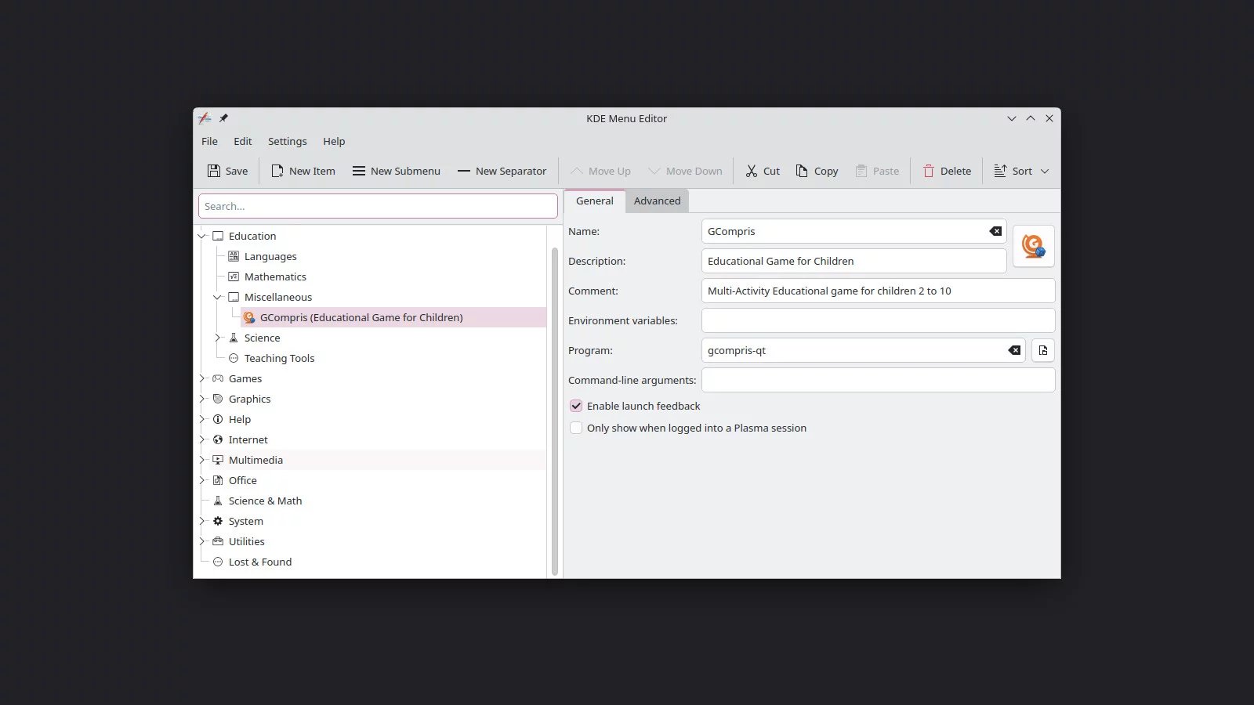The height and width of the screenshot is (705, 1254).
Task: Click the Graphics category icon
Action: coord(218,399)
